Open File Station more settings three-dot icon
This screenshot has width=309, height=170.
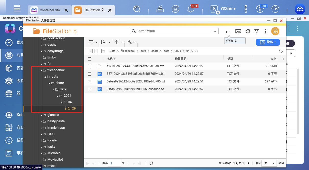(x=266, y=31)
